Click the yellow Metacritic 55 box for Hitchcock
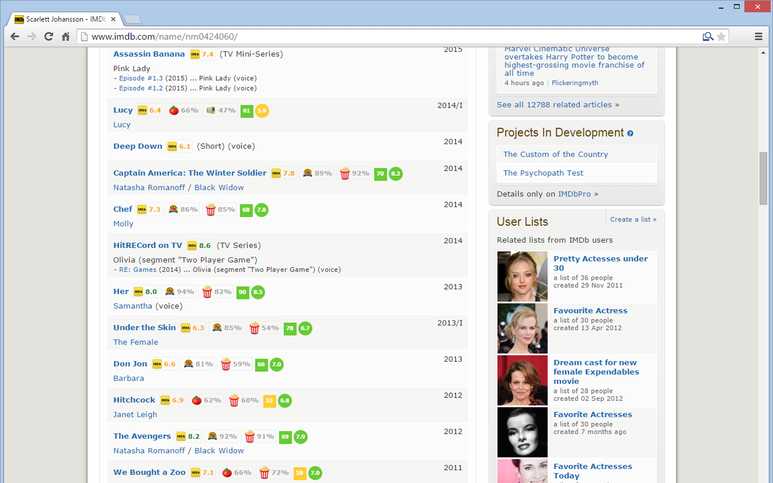 tap(269, 400)
